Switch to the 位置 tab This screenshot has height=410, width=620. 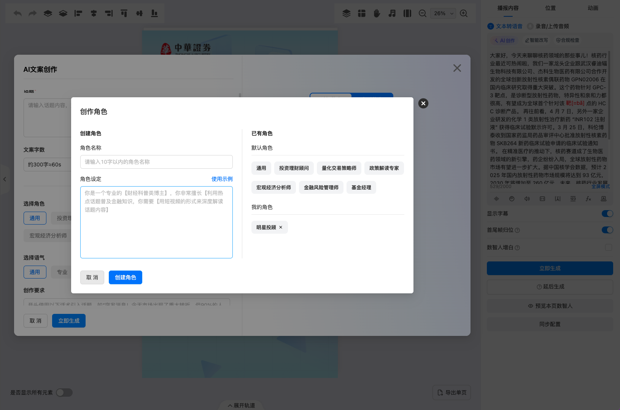click(550, 8)
